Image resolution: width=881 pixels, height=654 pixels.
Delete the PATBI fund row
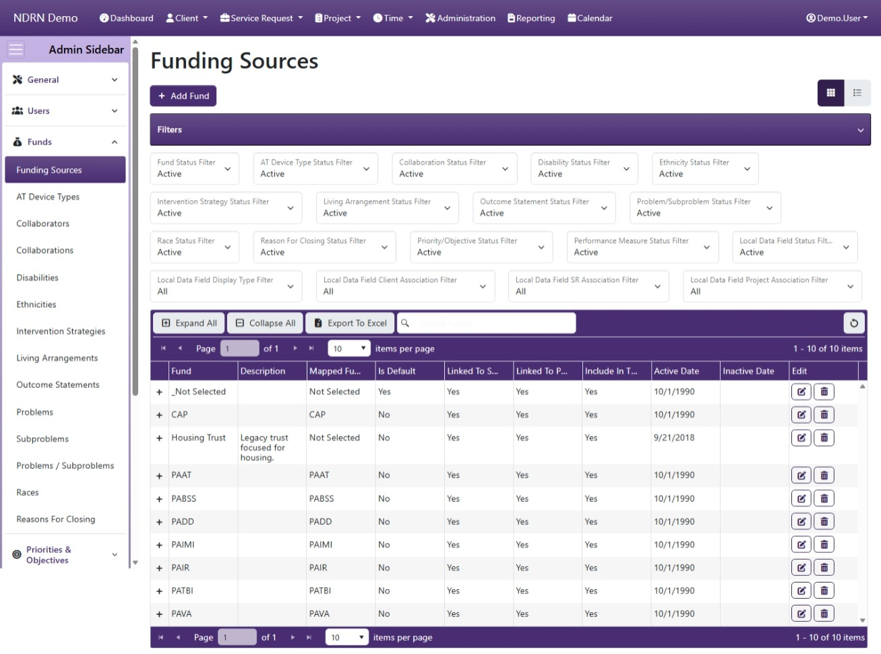click(x=824, y=591)
